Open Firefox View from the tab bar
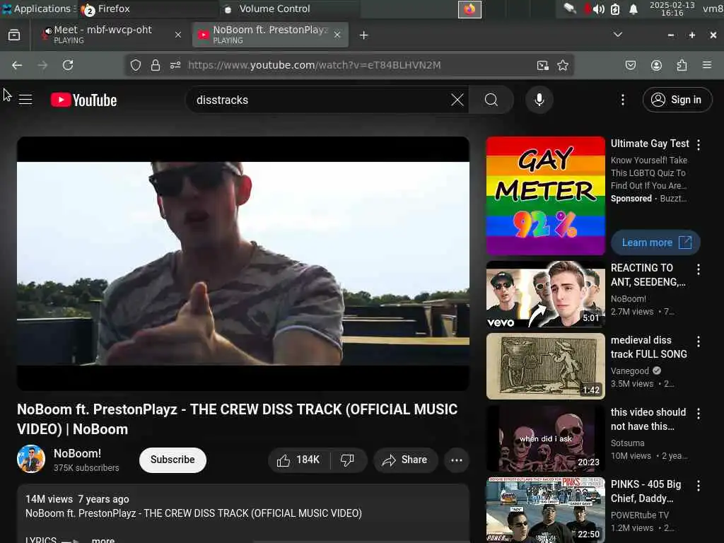The width and height of the screenshot is (724, 543). (14, 35)
